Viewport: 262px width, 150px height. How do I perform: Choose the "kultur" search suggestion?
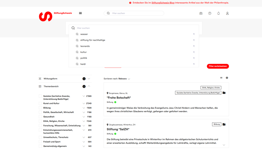83,52
